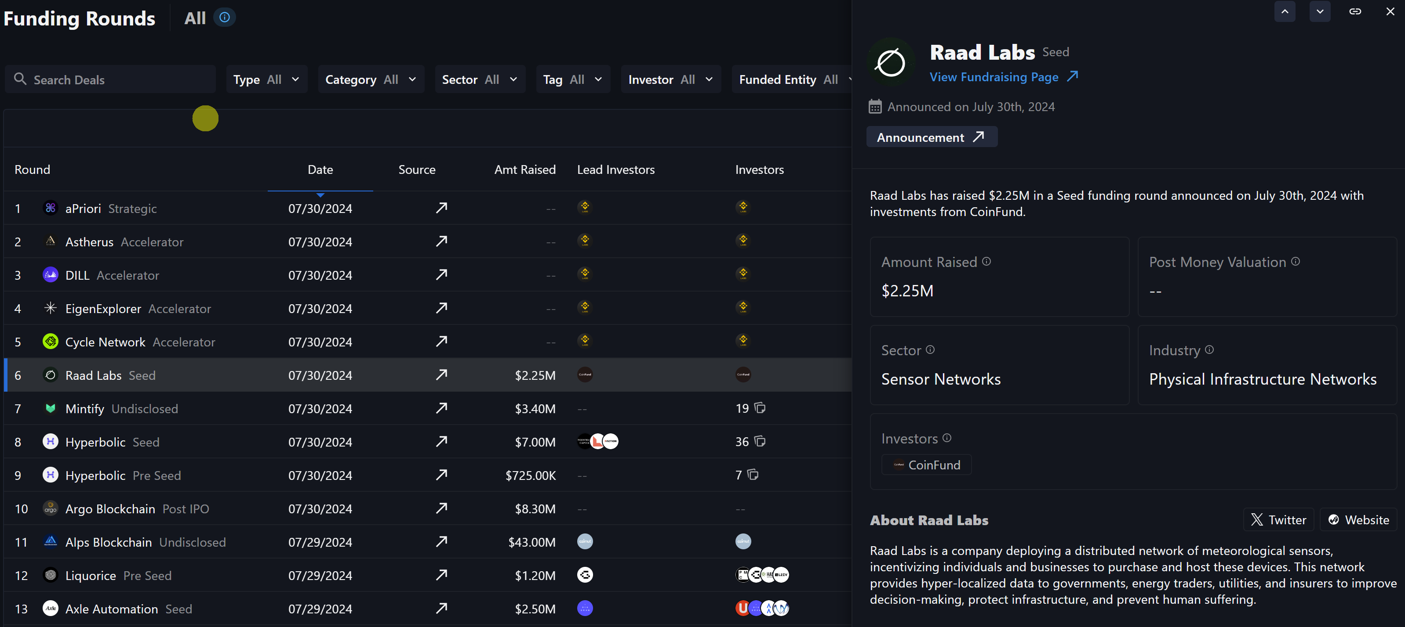
Task: Click the Source column header
Action: coord(417,170)
